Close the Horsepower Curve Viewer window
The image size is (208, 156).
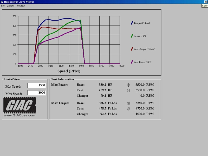tap(206, 2)
